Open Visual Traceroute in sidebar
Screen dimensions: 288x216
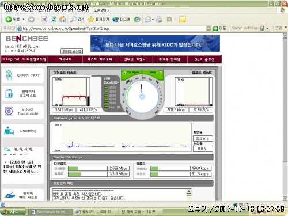23,111
